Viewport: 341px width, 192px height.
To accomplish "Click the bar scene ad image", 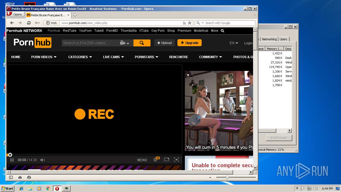I will pos(219,111).
